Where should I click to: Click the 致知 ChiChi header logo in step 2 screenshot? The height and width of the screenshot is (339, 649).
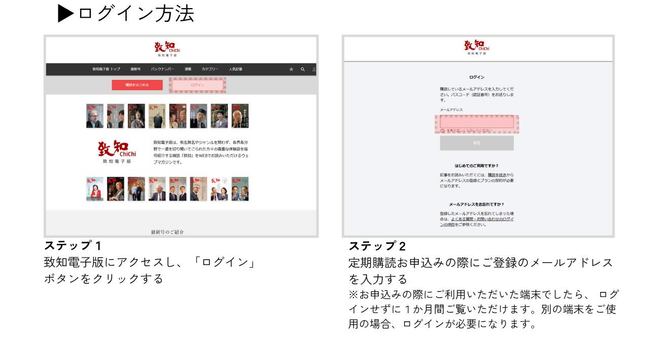(477, 47)
